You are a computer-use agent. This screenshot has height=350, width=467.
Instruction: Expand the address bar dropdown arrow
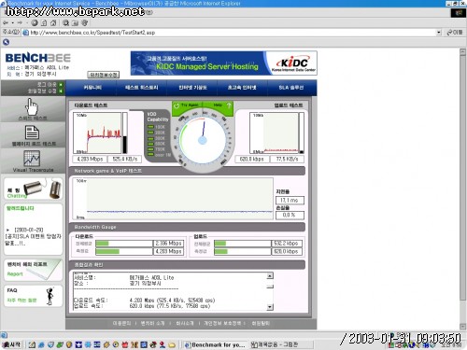pyautogui.click(x=439, y=33)
